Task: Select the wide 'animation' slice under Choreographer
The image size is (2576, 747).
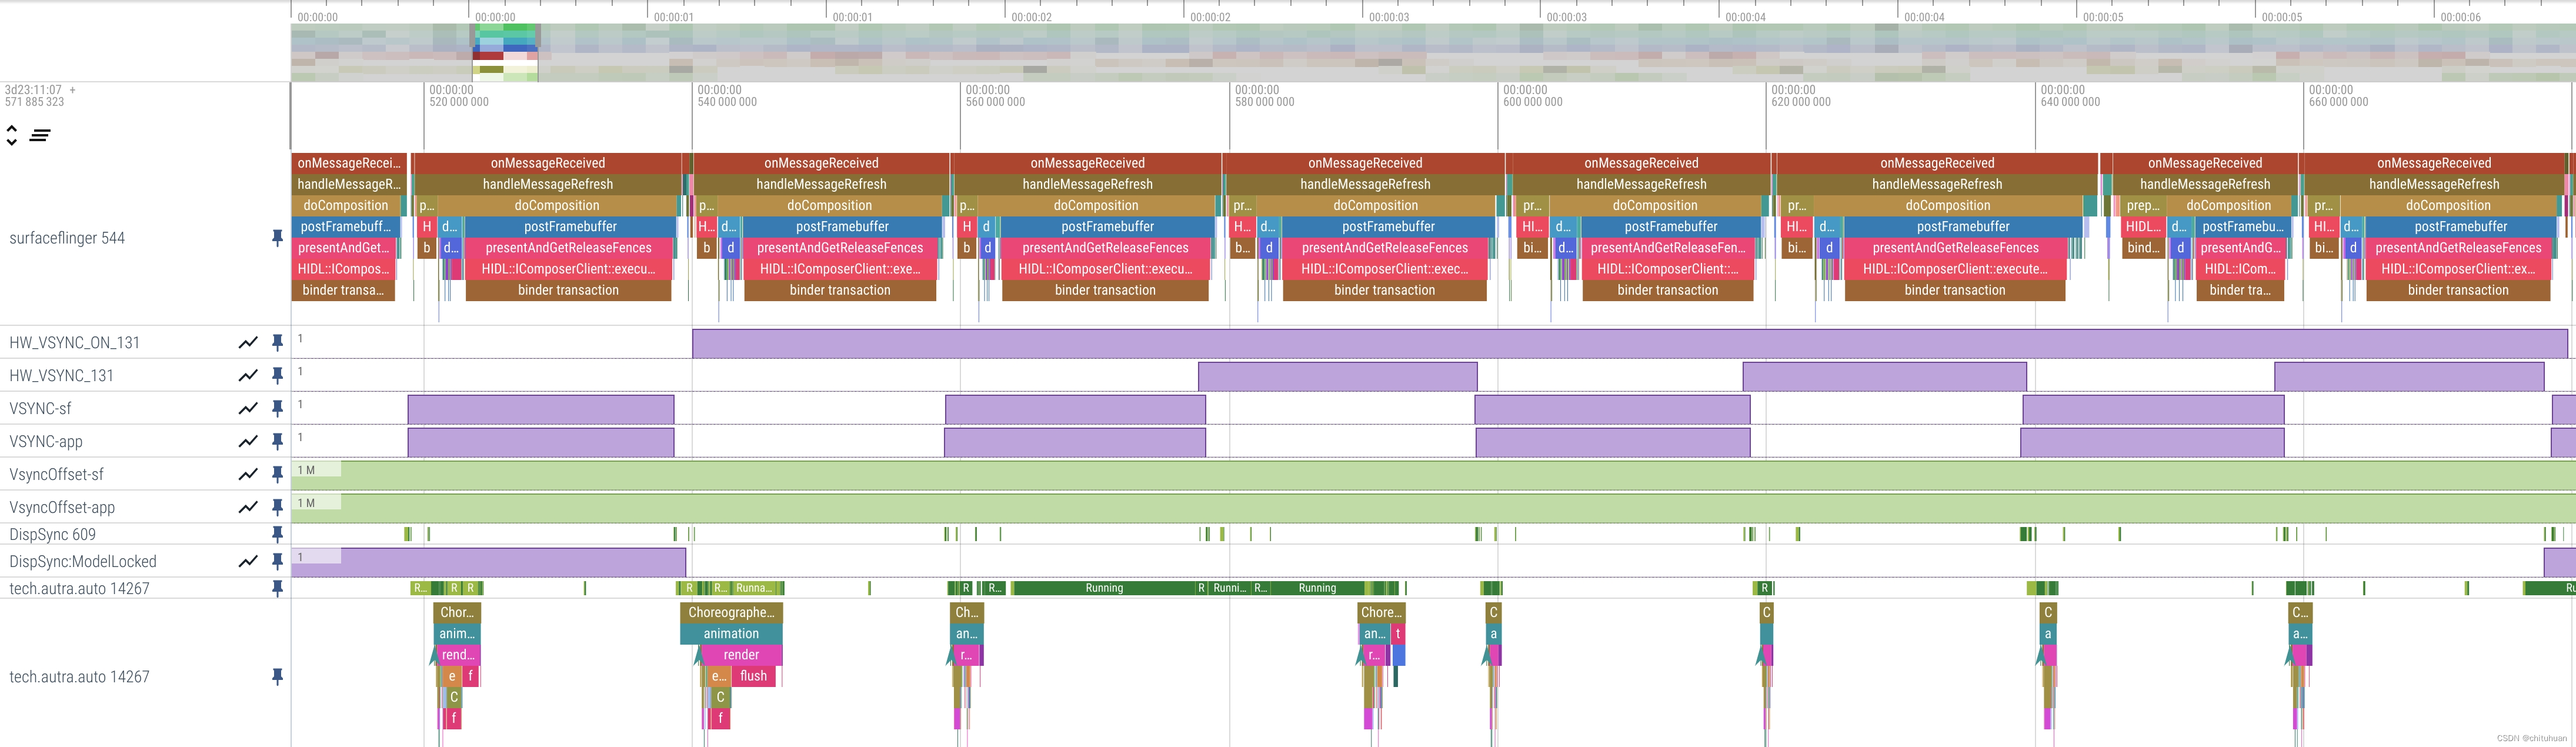Action: [731, 634]
